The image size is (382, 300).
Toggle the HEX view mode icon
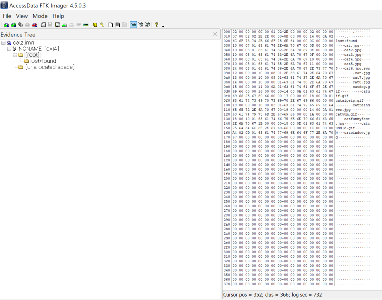(x=148, y=25)
